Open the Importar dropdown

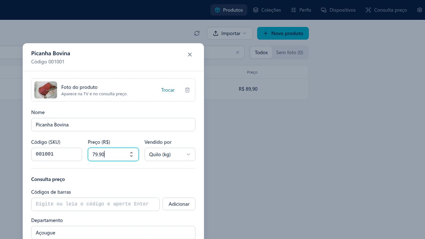click(x=230, y=33)
